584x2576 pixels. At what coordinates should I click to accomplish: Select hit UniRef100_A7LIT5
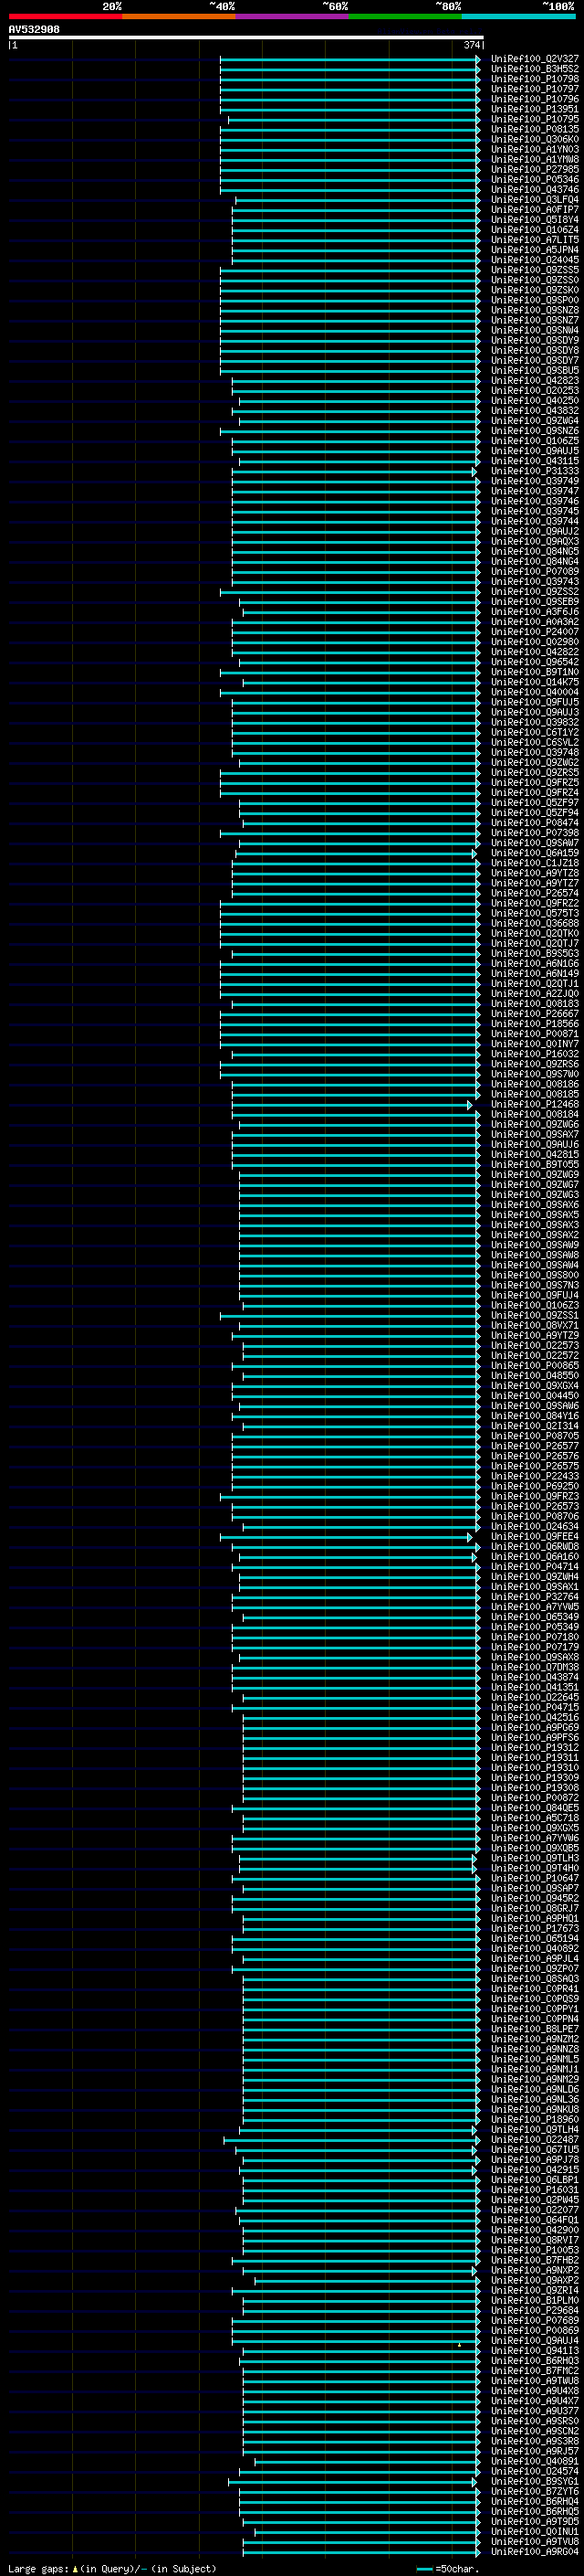tap(534, 240)
